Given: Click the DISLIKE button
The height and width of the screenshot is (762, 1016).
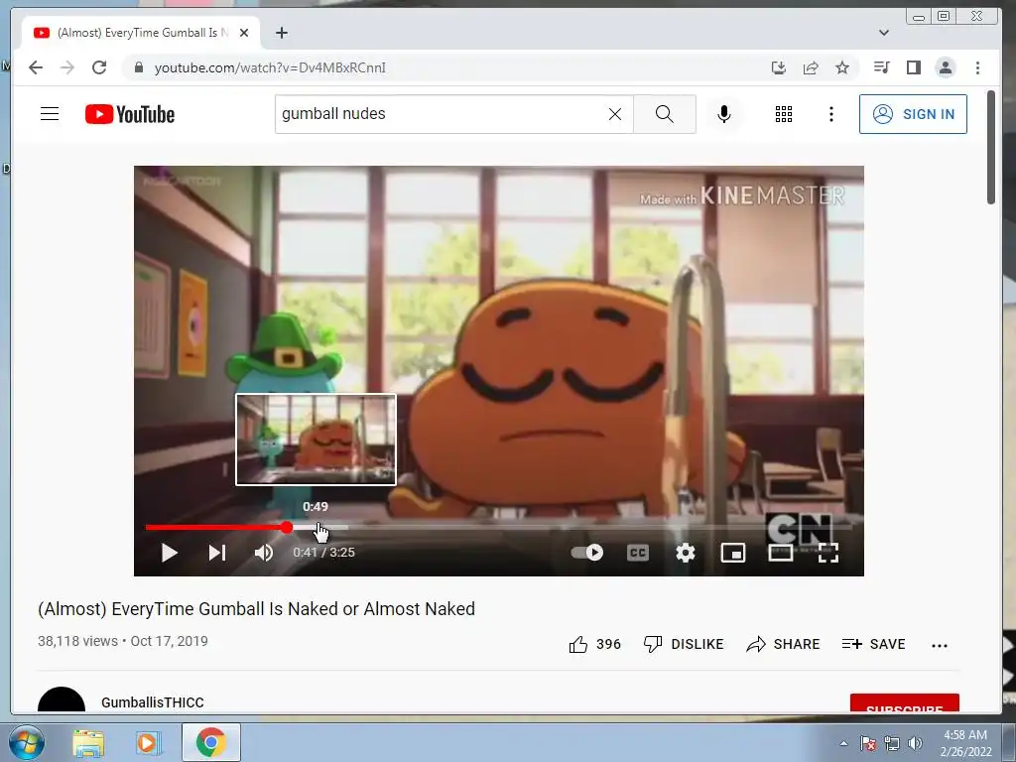Looking at the screenshot, I should click(x=684, y=644).
